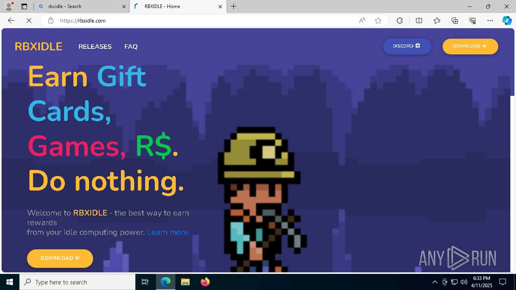Open the Favorites list icon

(437, 21)
